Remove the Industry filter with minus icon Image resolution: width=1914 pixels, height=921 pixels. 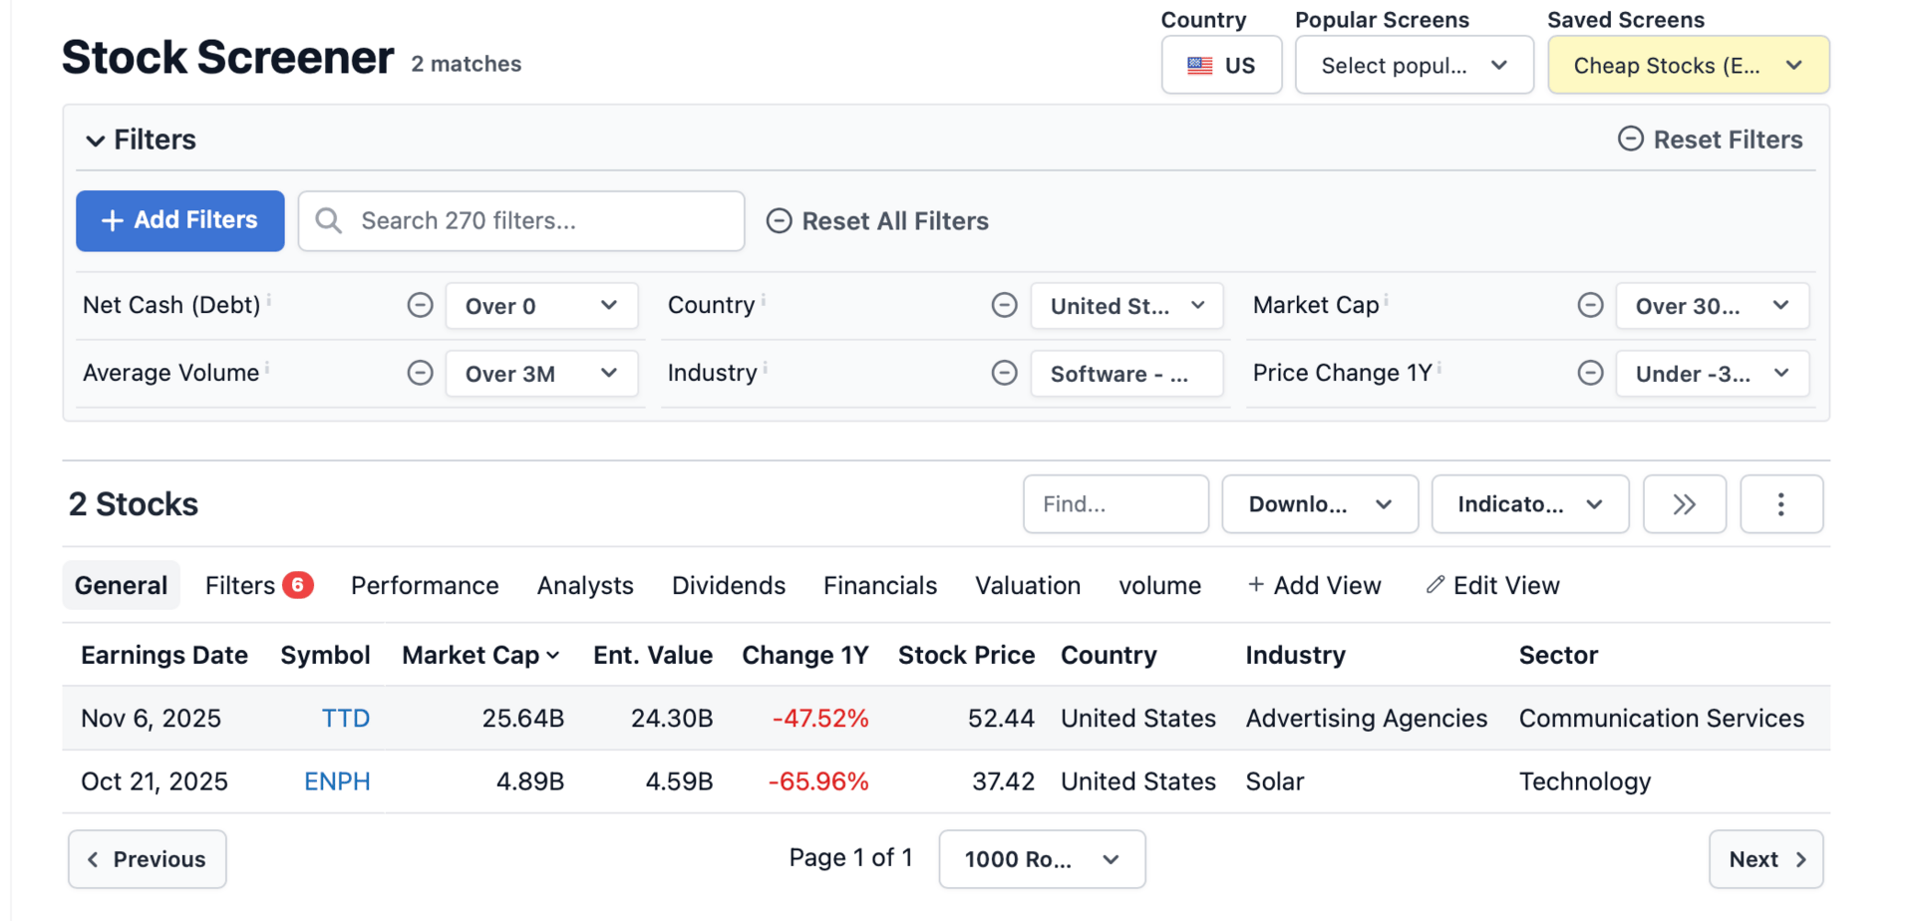pyautogui.click(x=1005, y=373)
